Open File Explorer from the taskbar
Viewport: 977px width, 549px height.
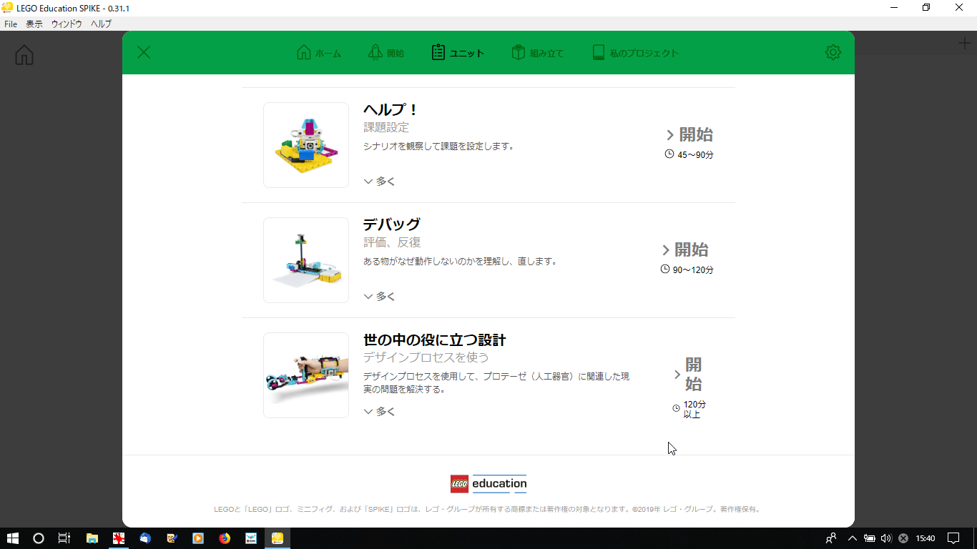(x=92, y=538)
